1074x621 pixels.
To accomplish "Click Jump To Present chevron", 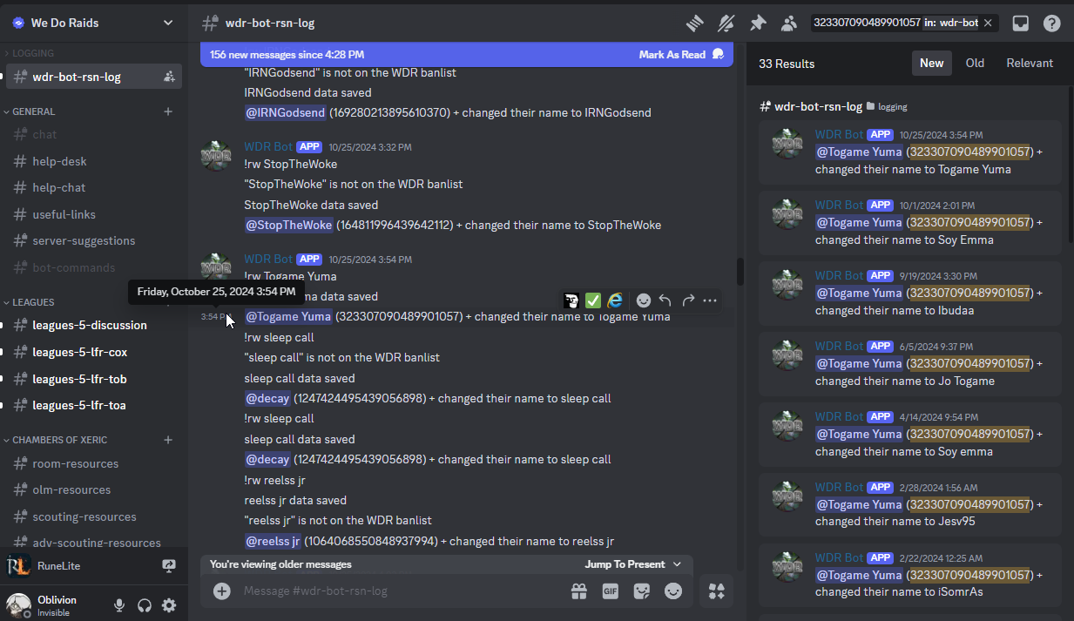I will [677, 564].
